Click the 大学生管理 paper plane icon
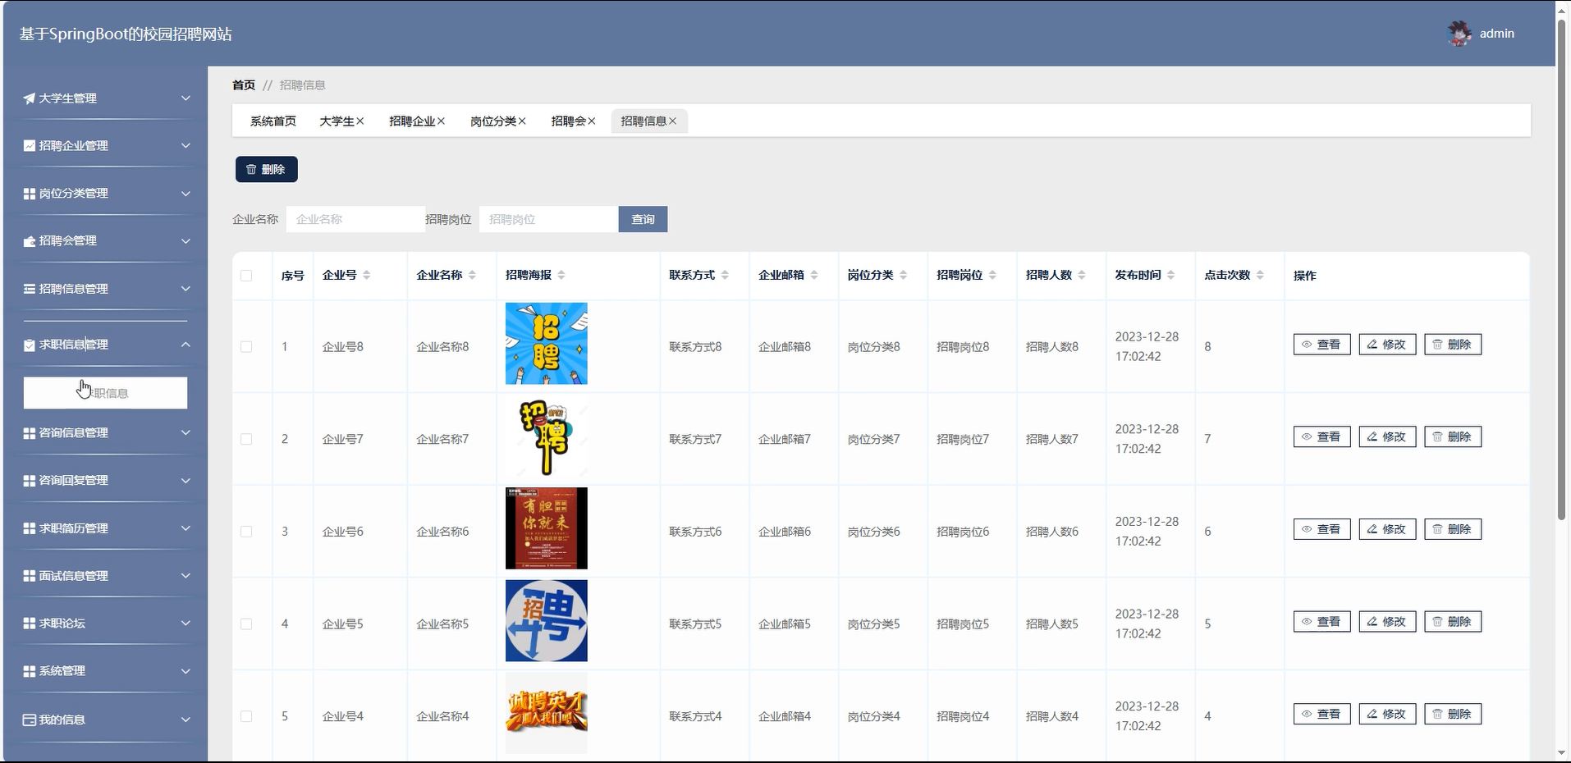This screenshot has width=1571, height=763. pos(30,98)
